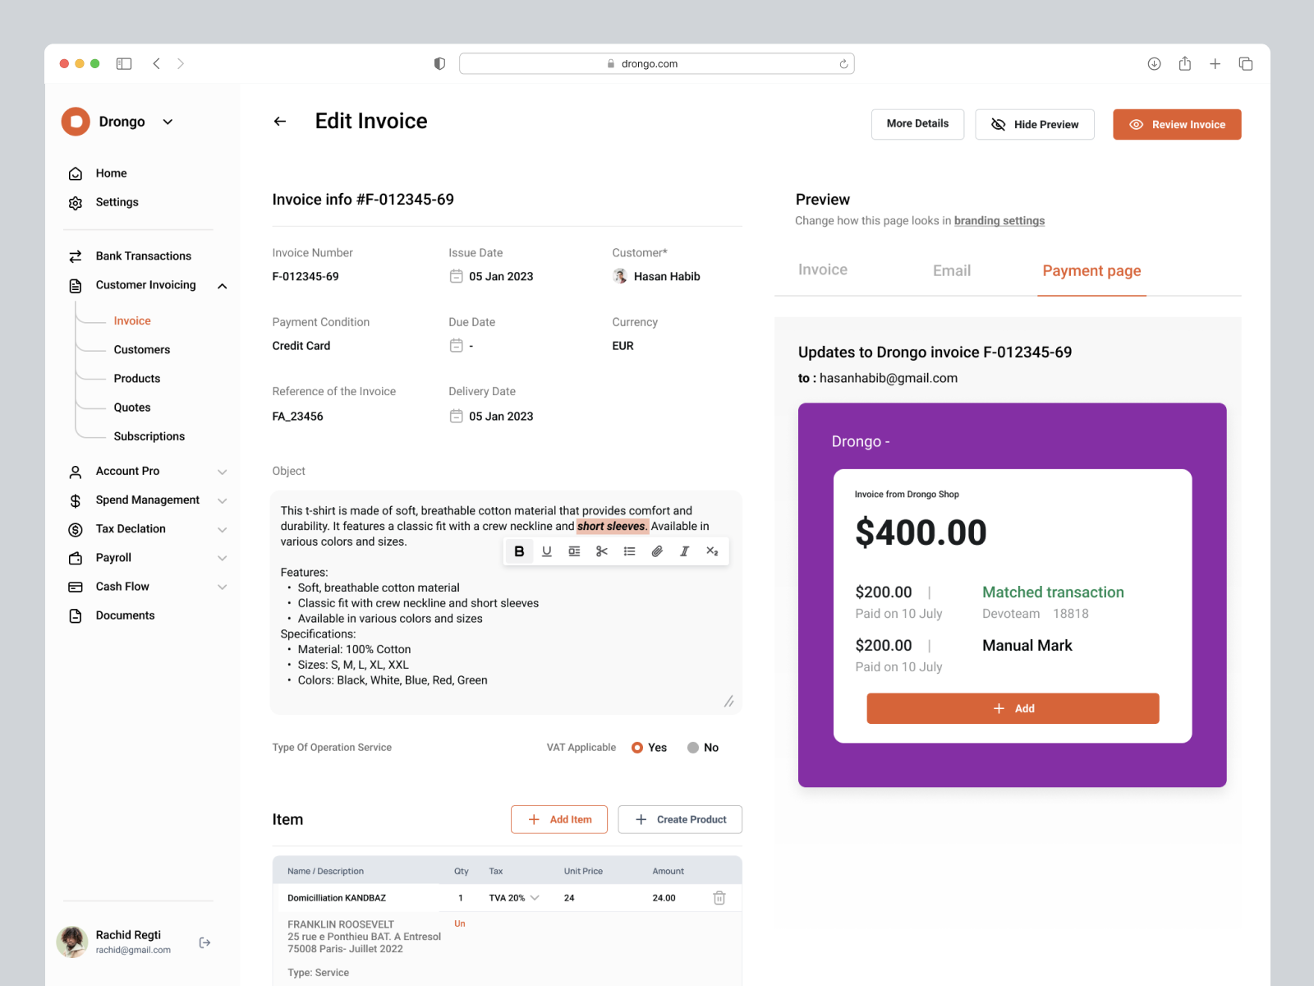Click the issue date calendar icon
Screen dimensions: 1314x986
(457, 276)
